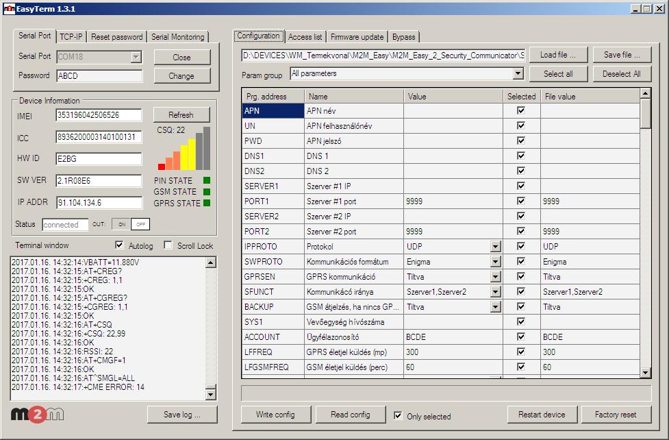Click the config file path field
The height and width of the screenshot is (440, 669).
click(x=383, y=55)
